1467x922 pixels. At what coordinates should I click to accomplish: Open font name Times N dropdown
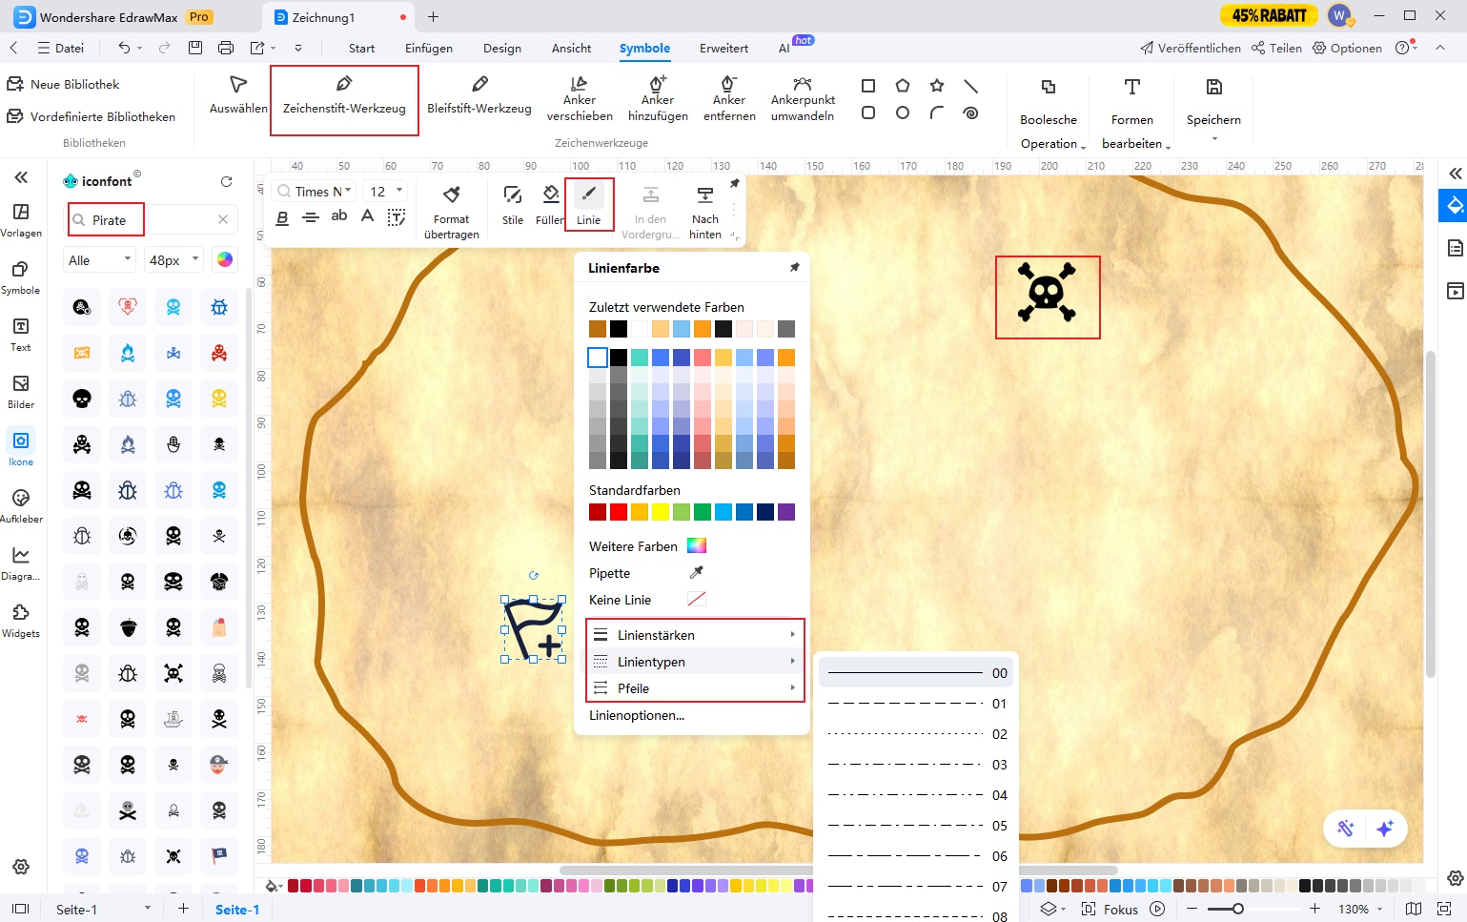point(315,191)
